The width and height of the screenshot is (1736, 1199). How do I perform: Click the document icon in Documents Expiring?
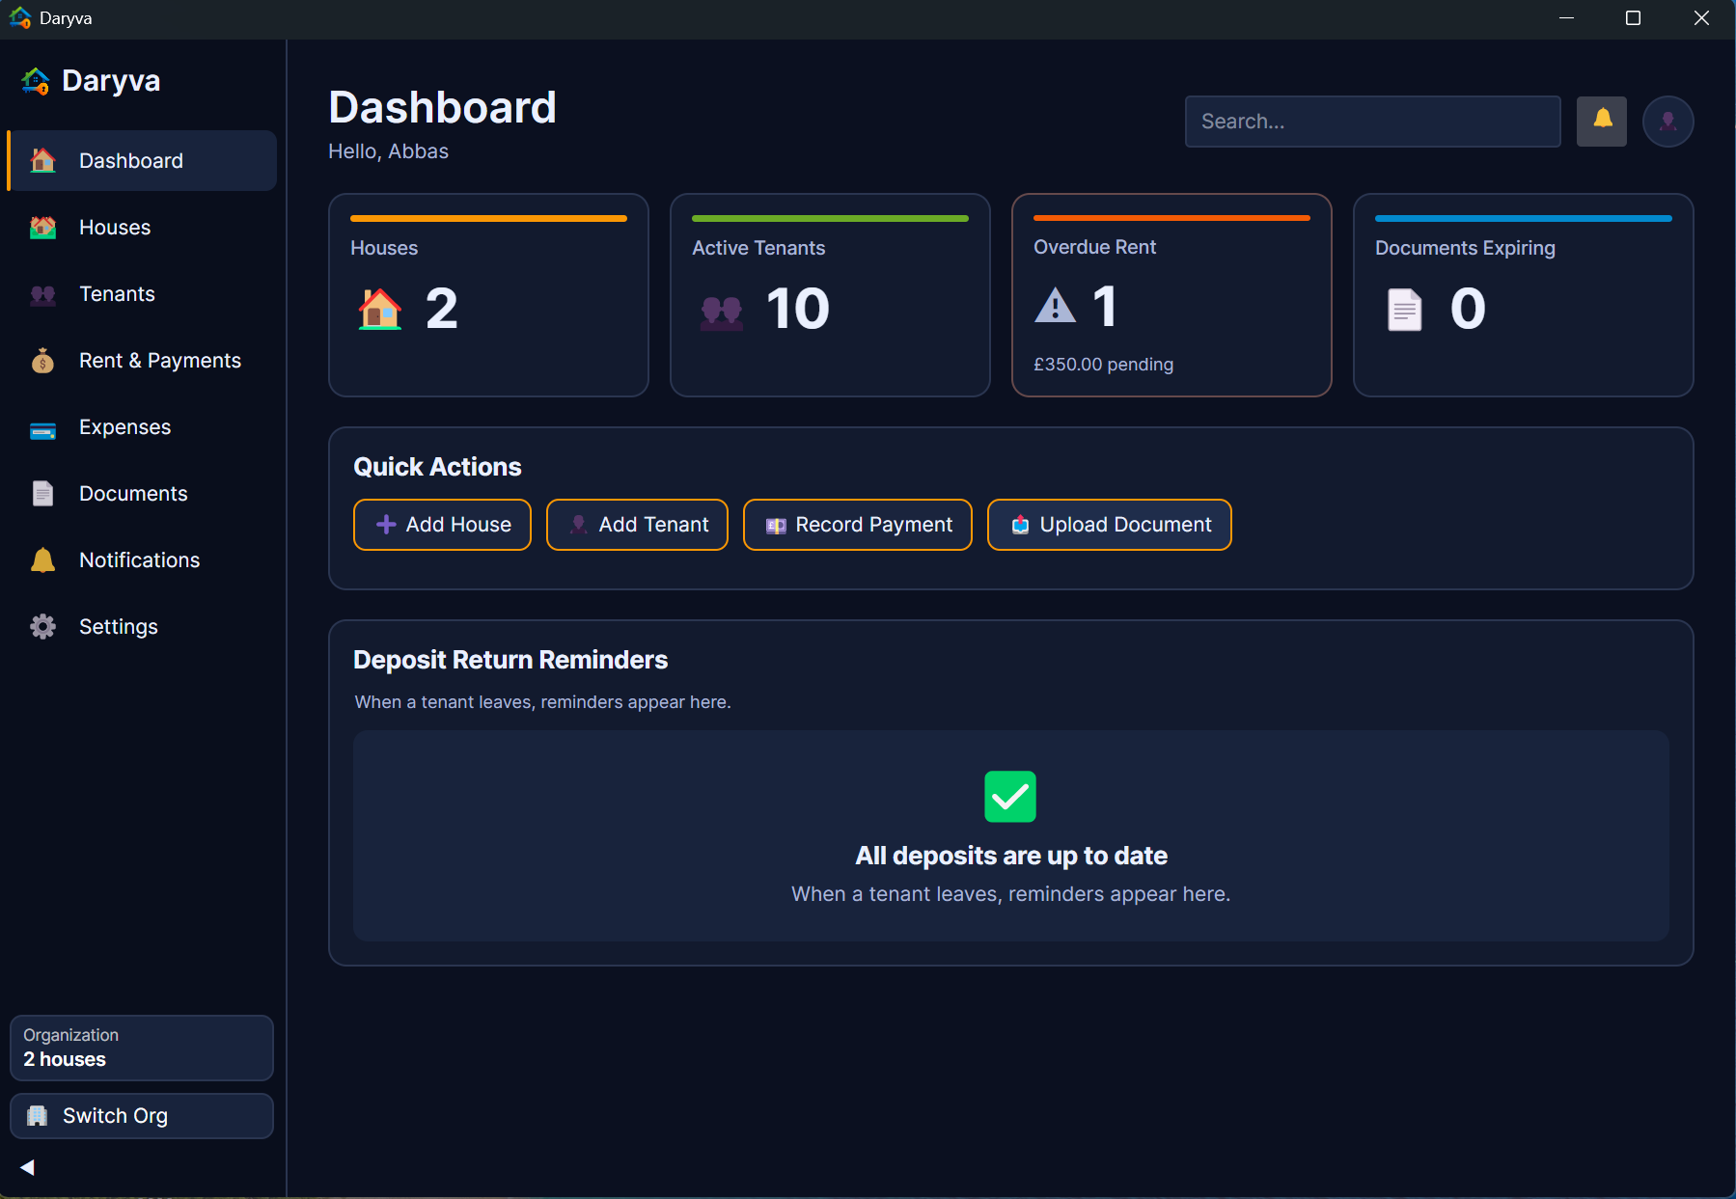coord(1404,310)
